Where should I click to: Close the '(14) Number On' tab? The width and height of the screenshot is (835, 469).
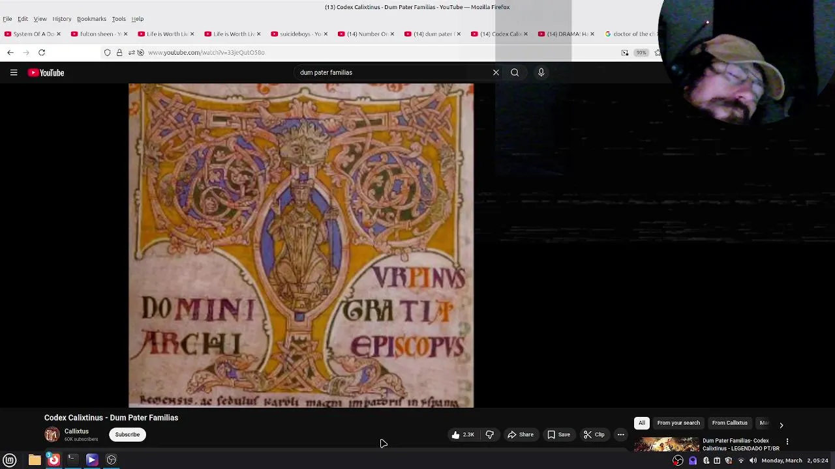pyautogui.click(x=392, y=34)
